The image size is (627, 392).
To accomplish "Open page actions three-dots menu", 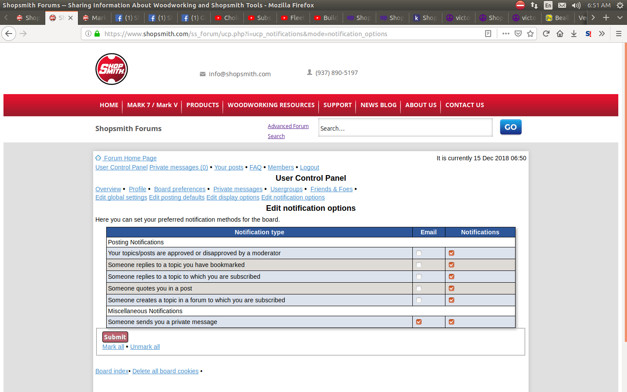I will pos(506,34).
